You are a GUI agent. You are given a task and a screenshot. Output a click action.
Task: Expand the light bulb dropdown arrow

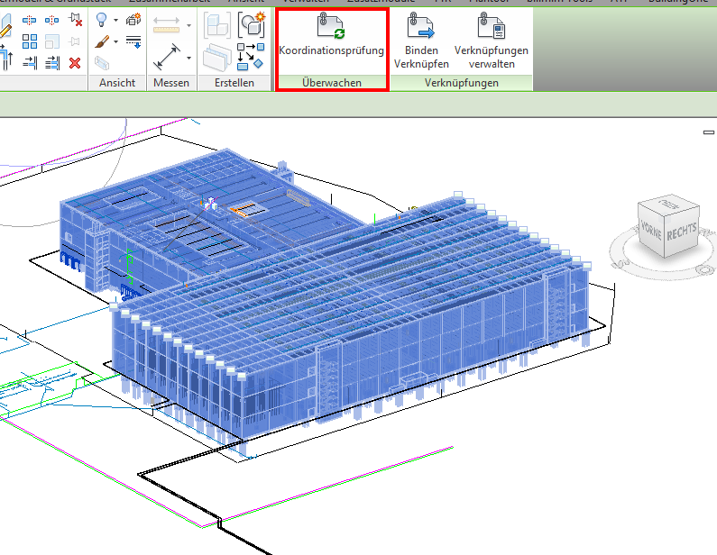116,19
